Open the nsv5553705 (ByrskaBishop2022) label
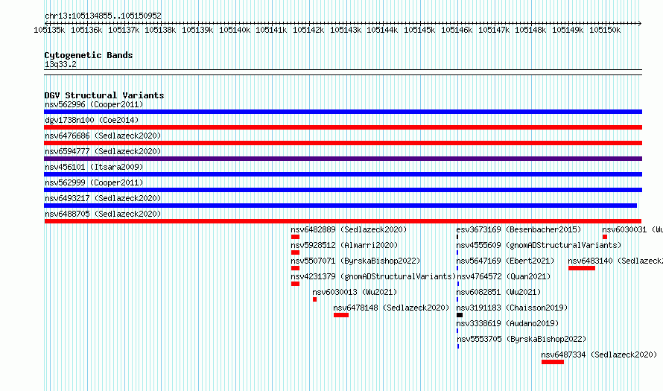Screen dimensions: 663x391 [521, 339]
